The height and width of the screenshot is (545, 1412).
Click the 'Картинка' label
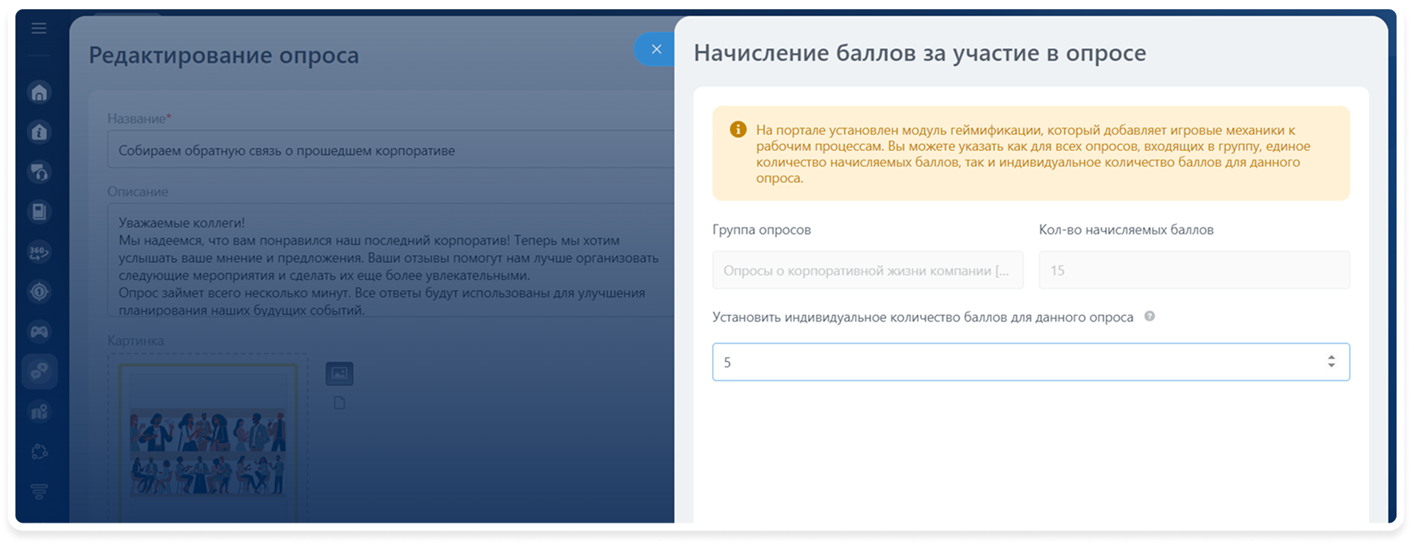pos(135,340)
